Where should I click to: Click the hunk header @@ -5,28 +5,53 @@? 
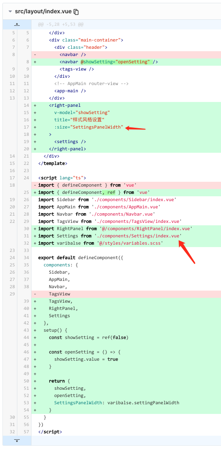[x=61, y=25]
